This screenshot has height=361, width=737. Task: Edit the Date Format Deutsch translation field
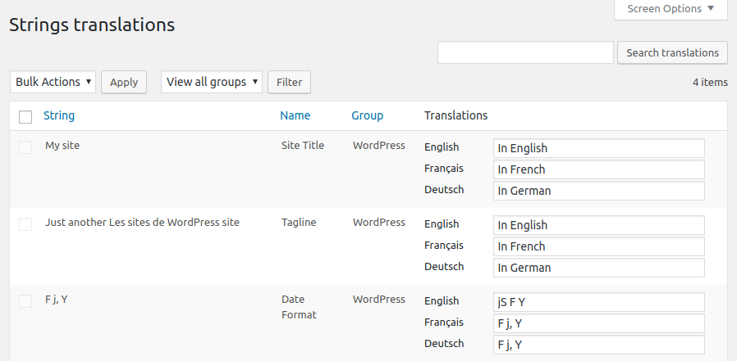coord(598,345)
